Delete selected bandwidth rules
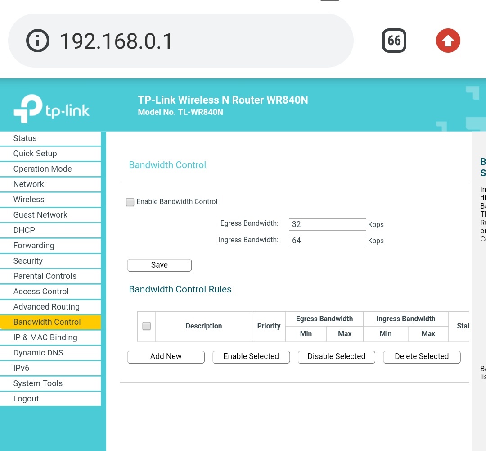Screen dimensions: 486x451 [421, 356]
